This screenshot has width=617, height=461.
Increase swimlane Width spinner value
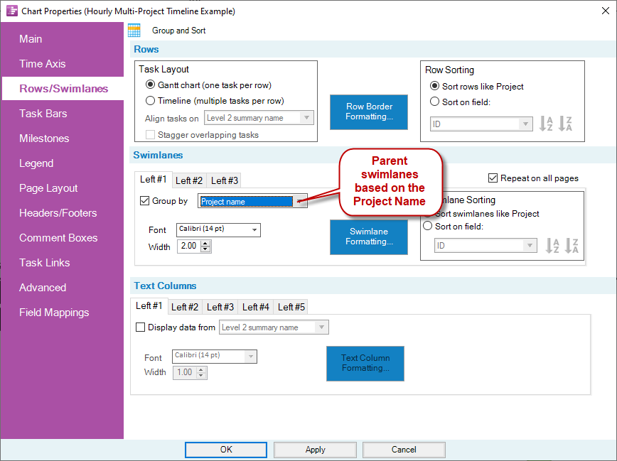[x=205, y=244]
